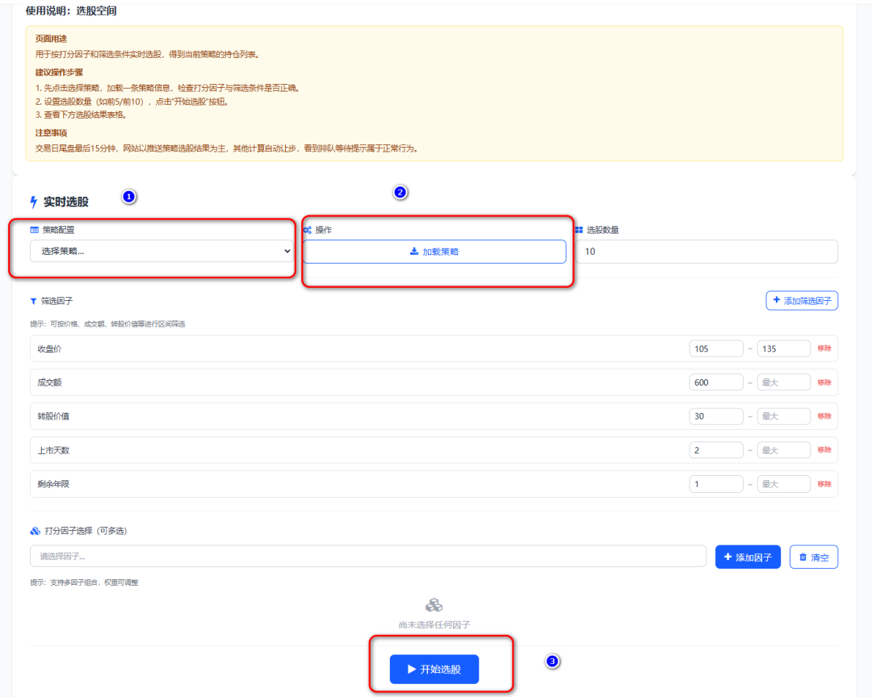
Task: Click the 清空 clear button
Action: (814, 557)
